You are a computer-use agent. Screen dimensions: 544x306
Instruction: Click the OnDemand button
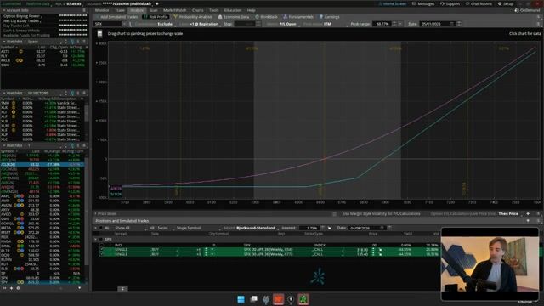(527, 10)
